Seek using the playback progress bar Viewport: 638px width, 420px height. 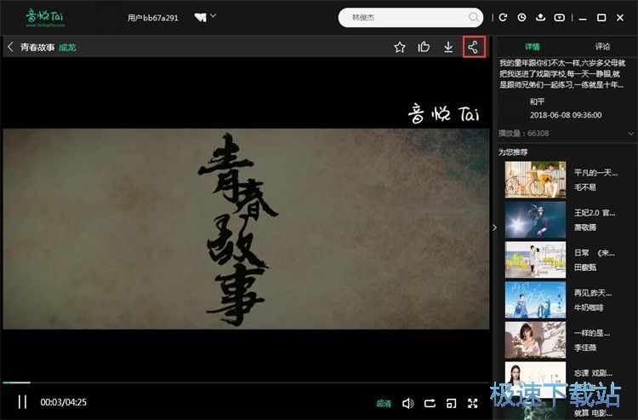(246, 383)
